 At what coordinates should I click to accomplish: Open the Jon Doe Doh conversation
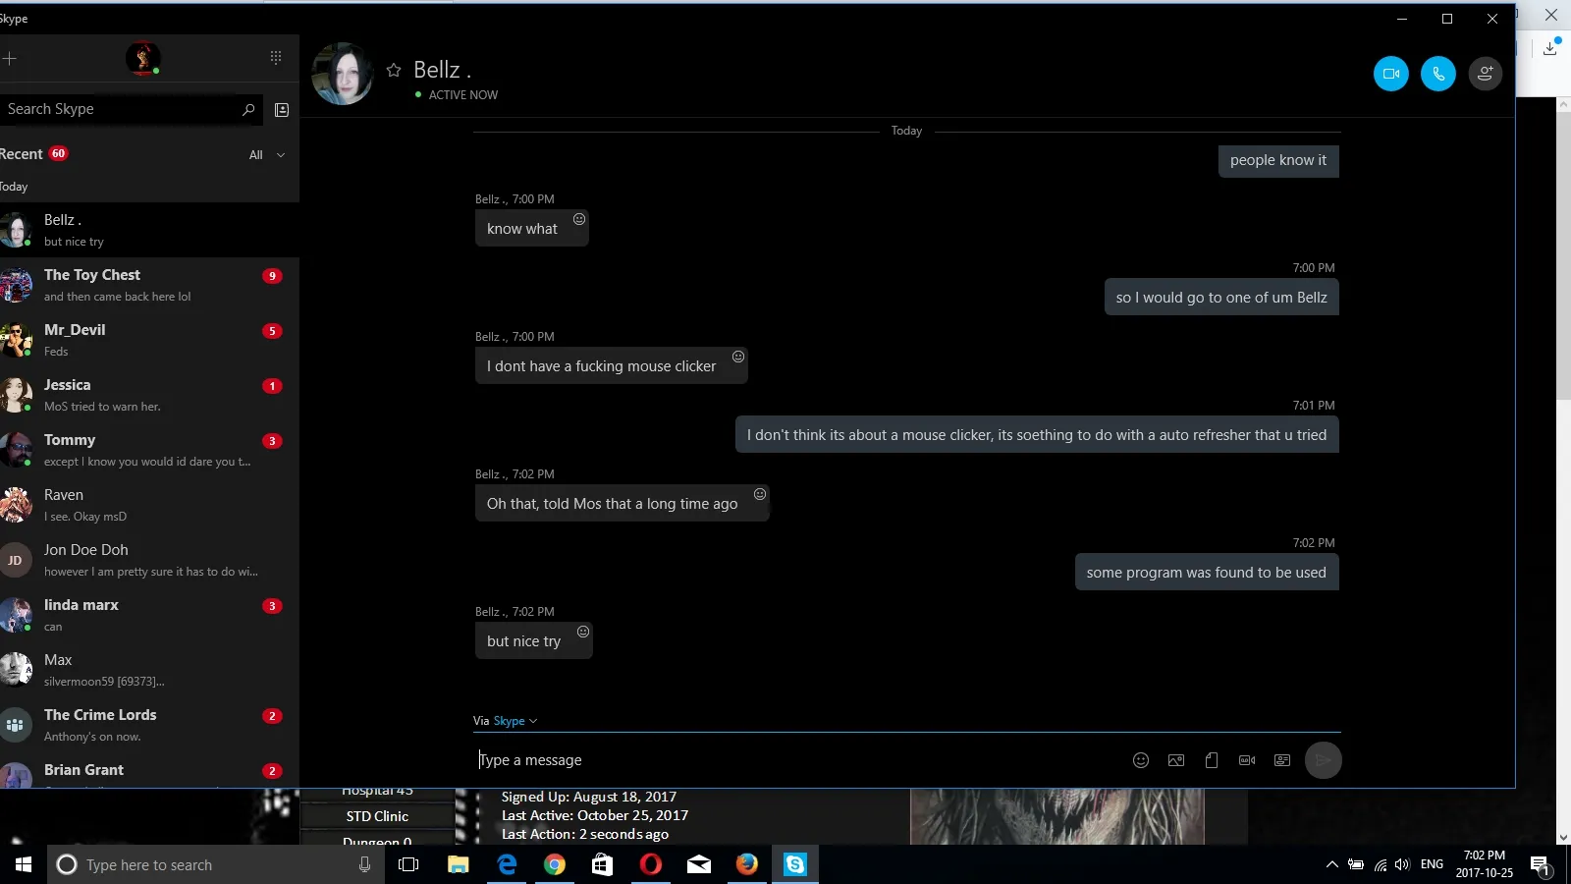point(149,560)
